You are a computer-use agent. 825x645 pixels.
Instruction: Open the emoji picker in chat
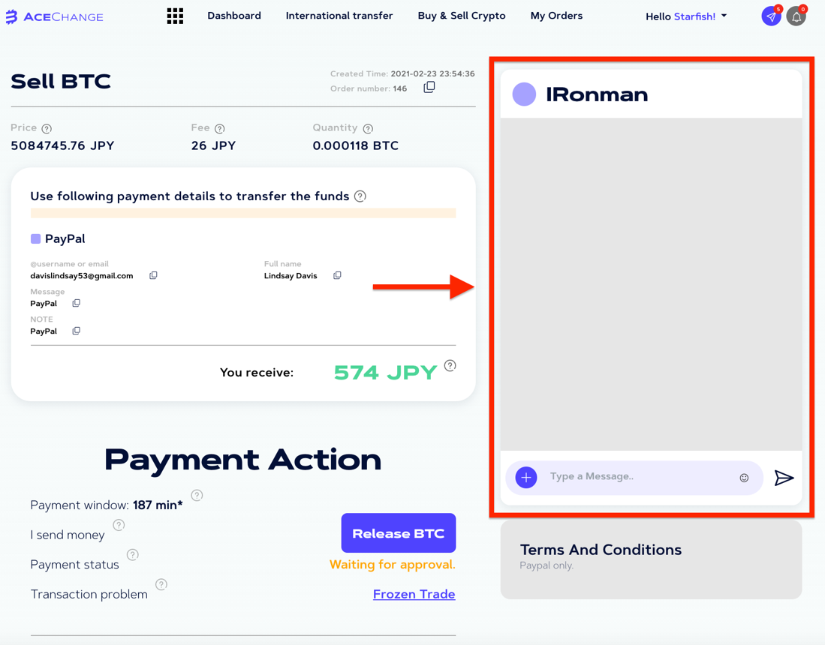coord(744,478)
